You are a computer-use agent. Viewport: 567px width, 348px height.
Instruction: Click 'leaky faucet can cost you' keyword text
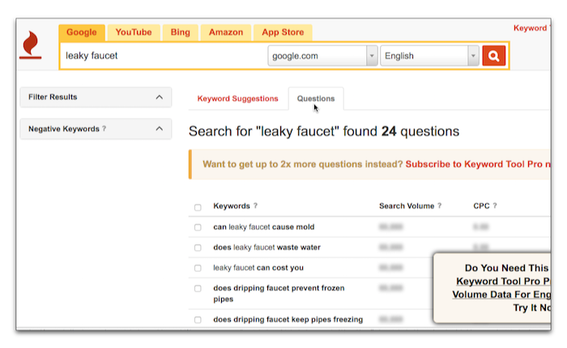tap(258, 268)
